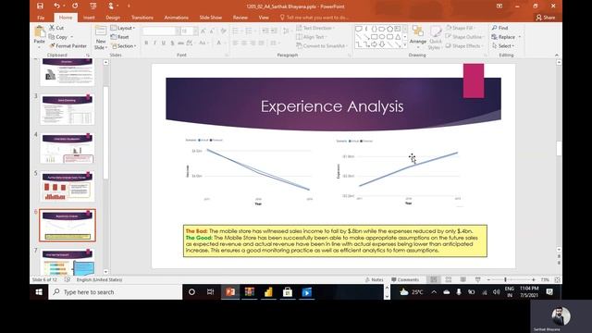Switch to Slide Sorter view
Image resolution: width=592 pixels, height=333 pixels.
tap(449, 279)
